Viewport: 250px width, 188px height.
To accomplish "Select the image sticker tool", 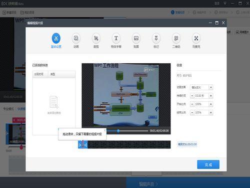I will click(136, 38).
